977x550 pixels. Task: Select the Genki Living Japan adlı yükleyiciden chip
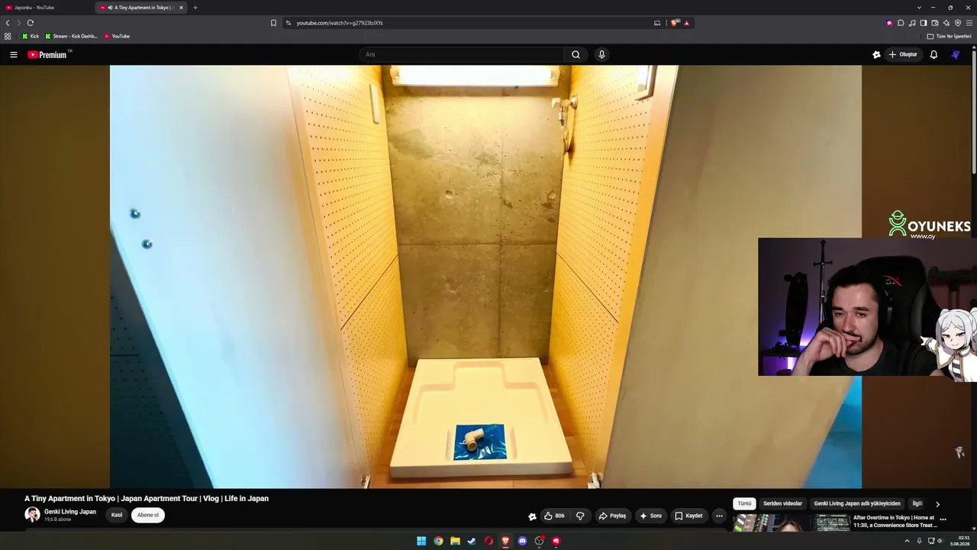click(857, 503)
